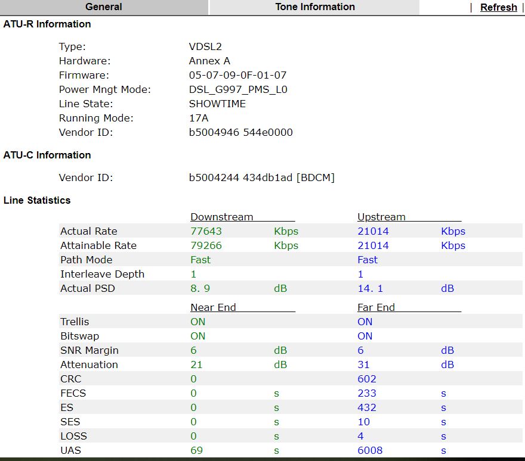This screenshot has width=525, height=461.
Task: Click the ATU-R Information heading
Action: (x=47, y=24)
